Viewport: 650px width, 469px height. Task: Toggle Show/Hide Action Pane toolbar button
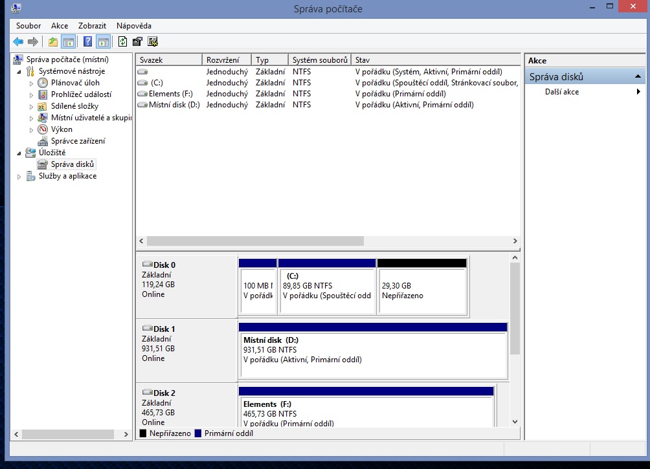(103, 42)
